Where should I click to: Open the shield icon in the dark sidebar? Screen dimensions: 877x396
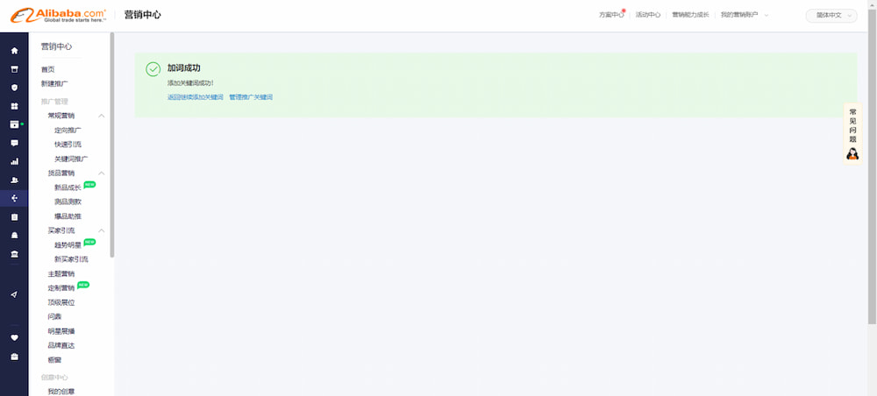tap(14, 88)
